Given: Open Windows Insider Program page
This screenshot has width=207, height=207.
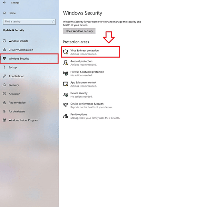Looking at the screenshot, I should [23, 120].
